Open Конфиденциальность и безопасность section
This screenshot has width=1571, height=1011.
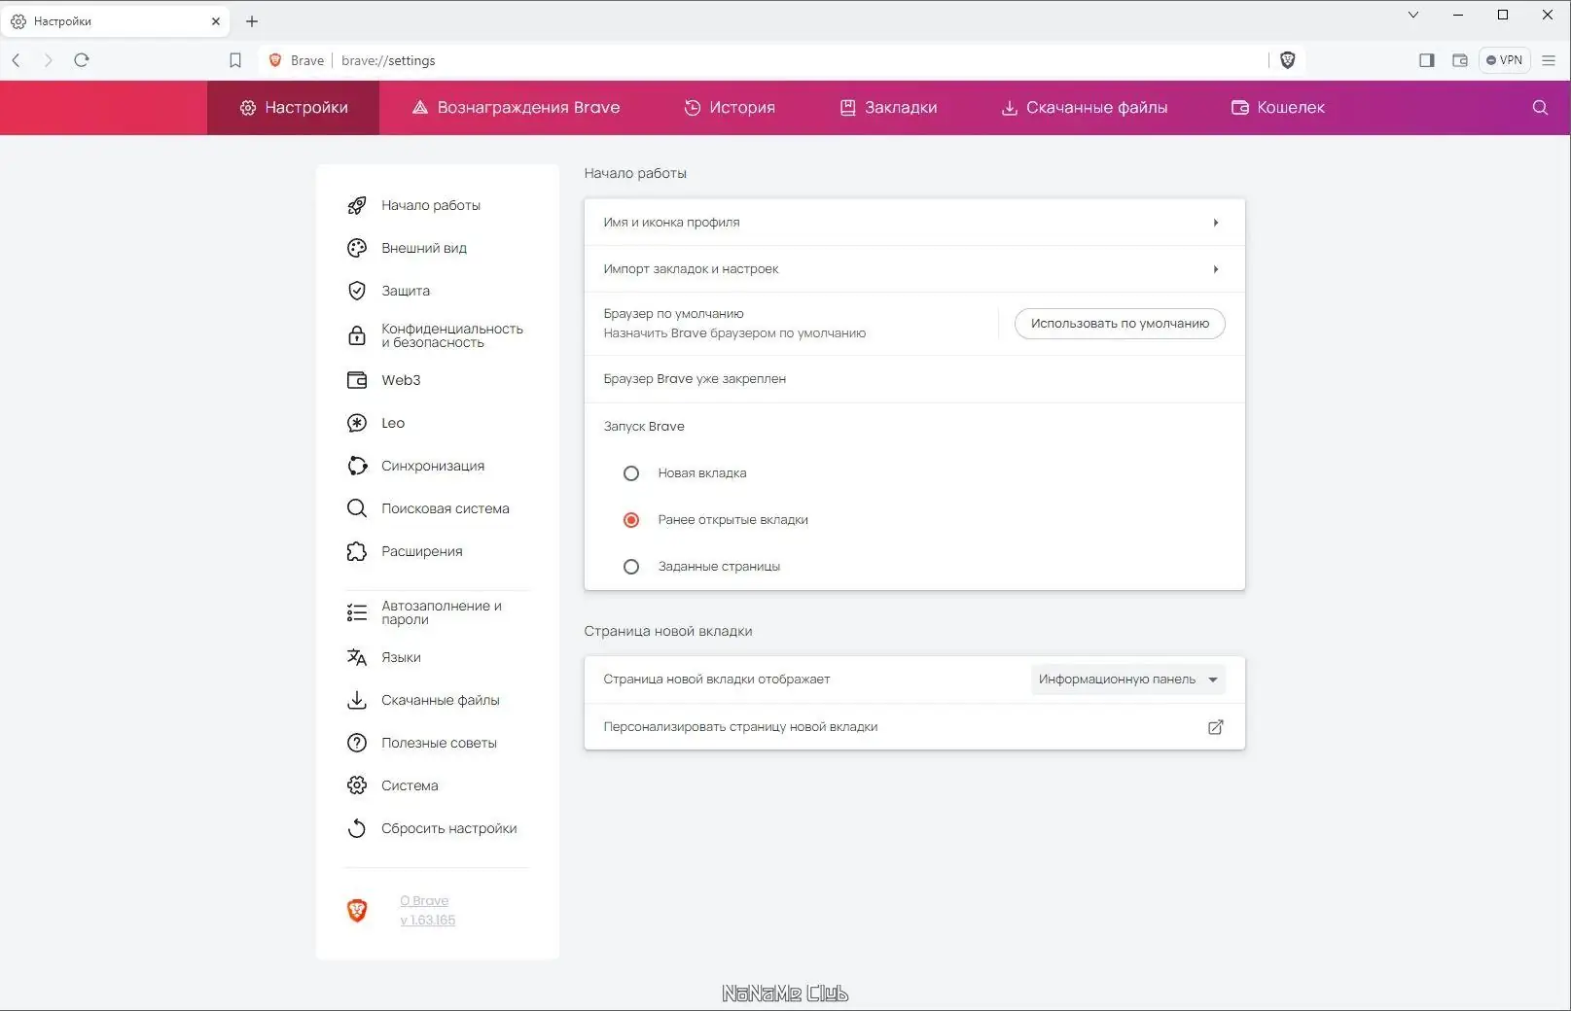pos(452,335)
